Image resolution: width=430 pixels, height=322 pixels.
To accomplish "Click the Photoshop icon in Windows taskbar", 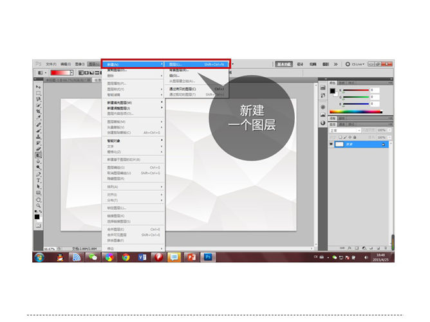I will coord(208,257).
